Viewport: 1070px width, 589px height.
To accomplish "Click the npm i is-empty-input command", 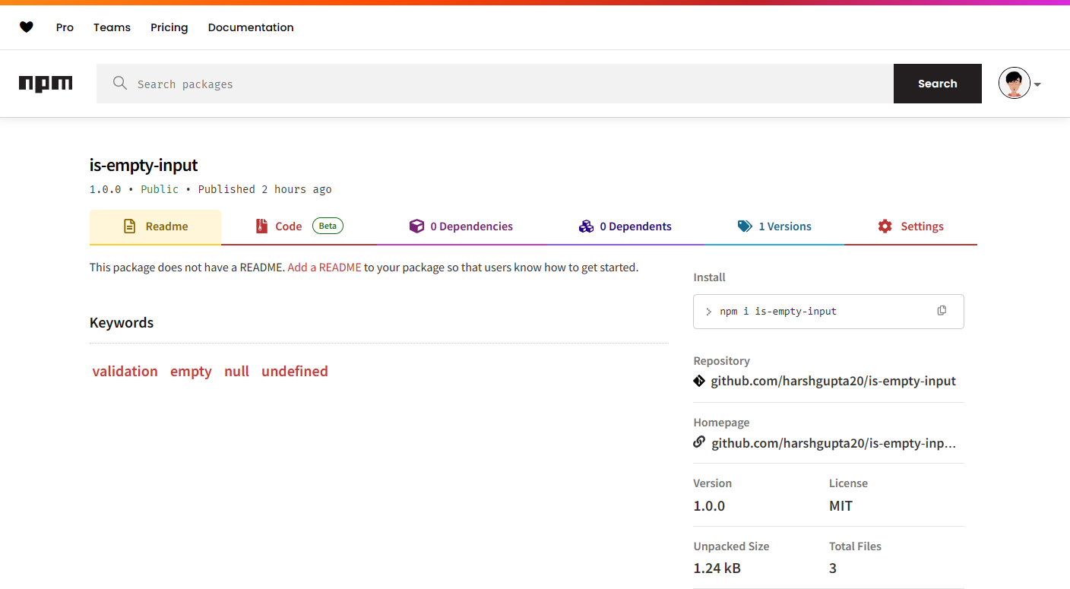I will coord(778,311).
